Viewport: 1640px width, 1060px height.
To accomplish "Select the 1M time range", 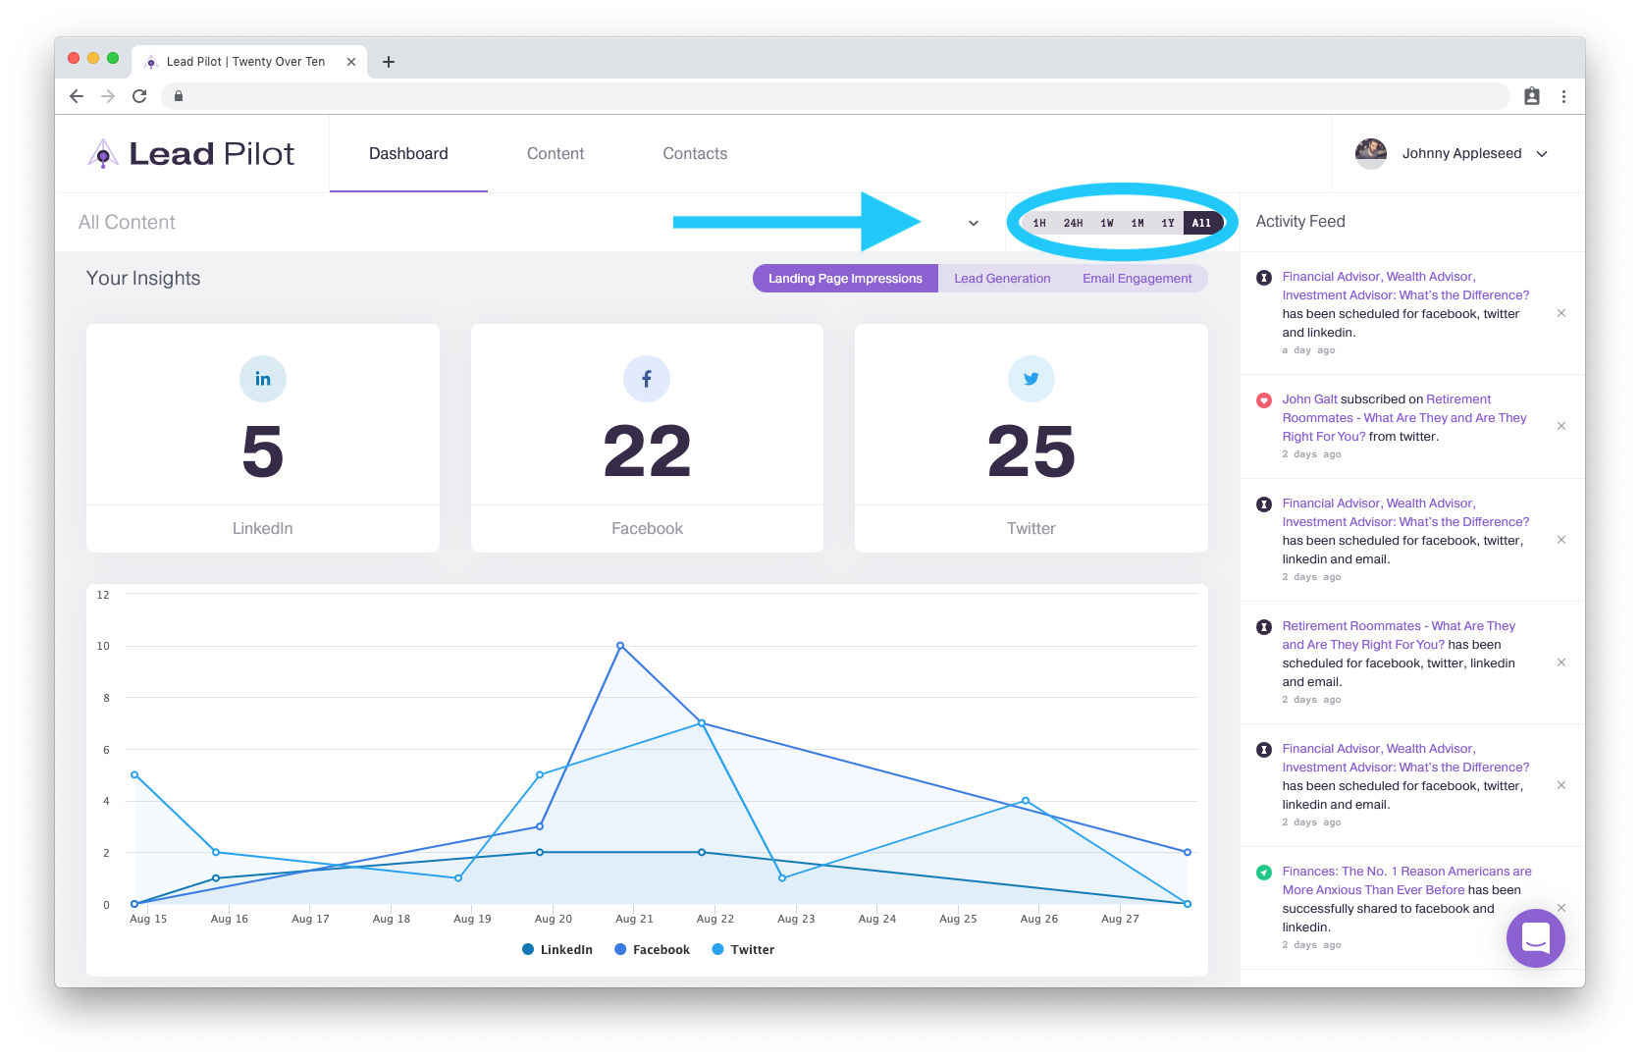I will 1137,223.
